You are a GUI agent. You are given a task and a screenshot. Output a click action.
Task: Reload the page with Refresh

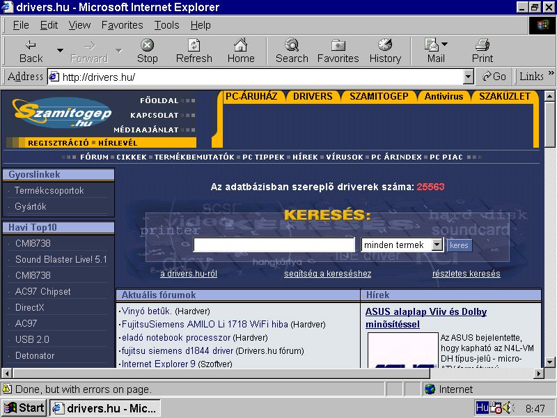(194, 52)
